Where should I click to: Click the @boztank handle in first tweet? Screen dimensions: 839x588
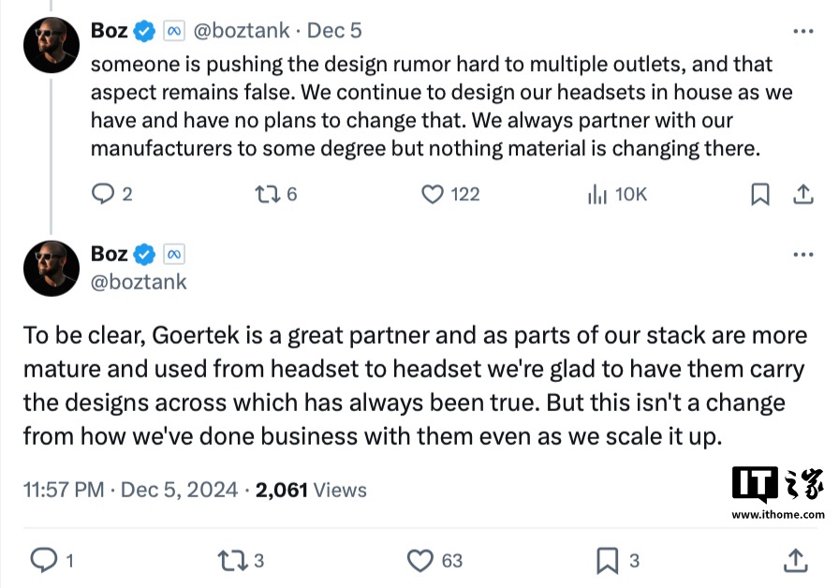click(x=242, y=31)
